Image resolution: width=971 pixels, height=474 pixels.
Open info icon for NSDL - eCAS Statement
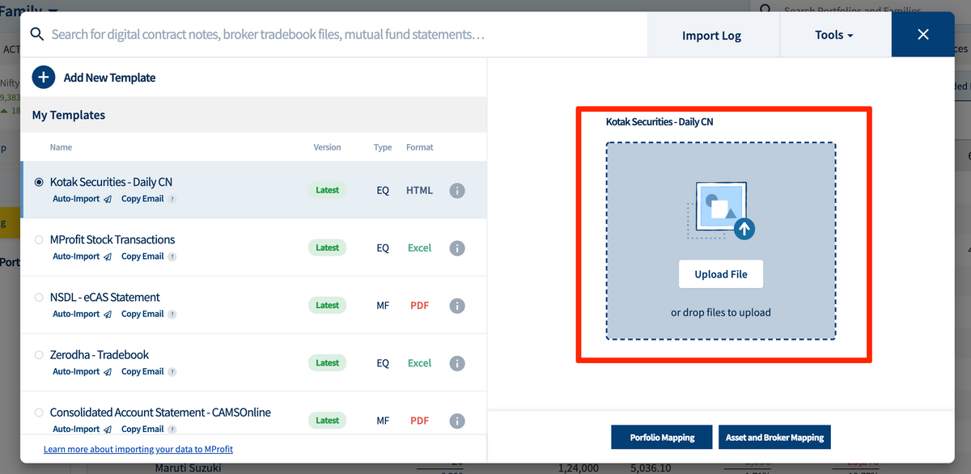coord(457,306)
